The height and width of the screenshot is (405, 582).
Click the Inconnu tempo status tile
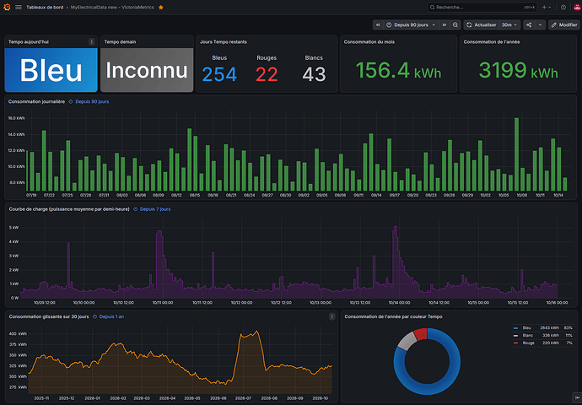tap(147, 70)
